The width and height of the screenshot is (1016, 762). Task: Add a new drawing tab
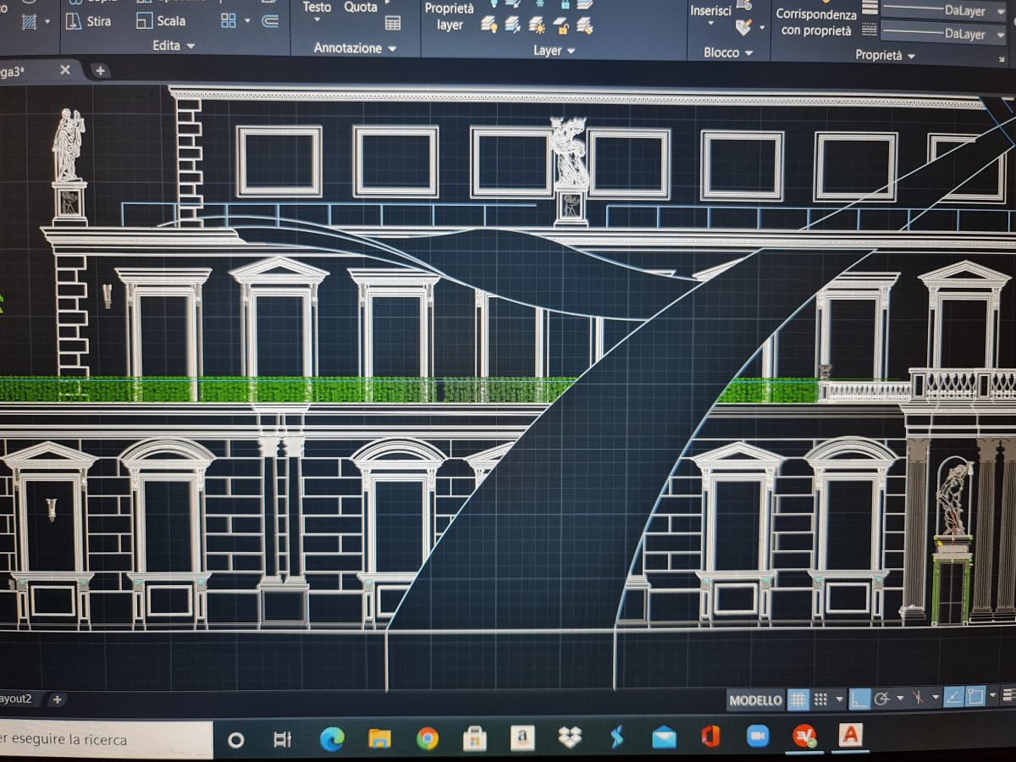tap(99, 70)
